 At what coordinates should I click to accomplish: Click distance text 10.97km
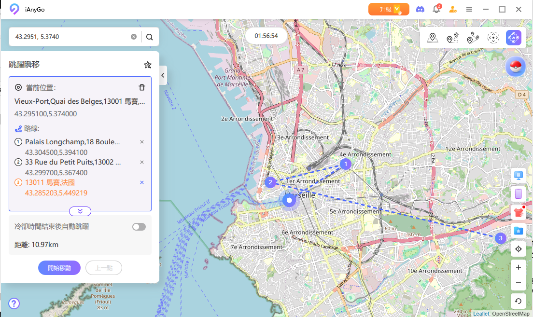(45, 245)
